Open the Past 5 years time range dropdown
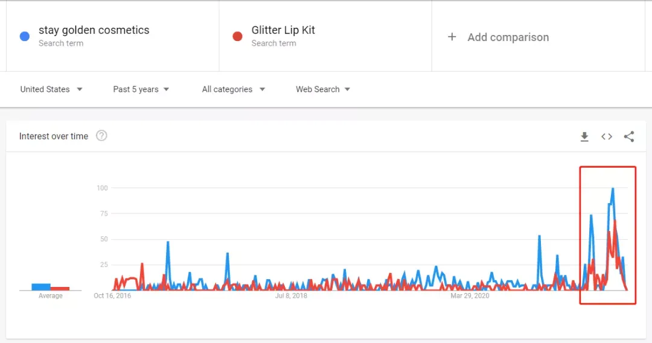The height and width of the screenshot is (343, 652). tap(141, 89)
